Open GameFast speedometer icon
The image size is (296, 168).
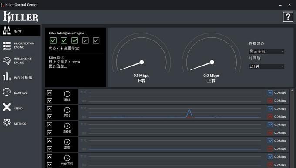pos(7,92)
